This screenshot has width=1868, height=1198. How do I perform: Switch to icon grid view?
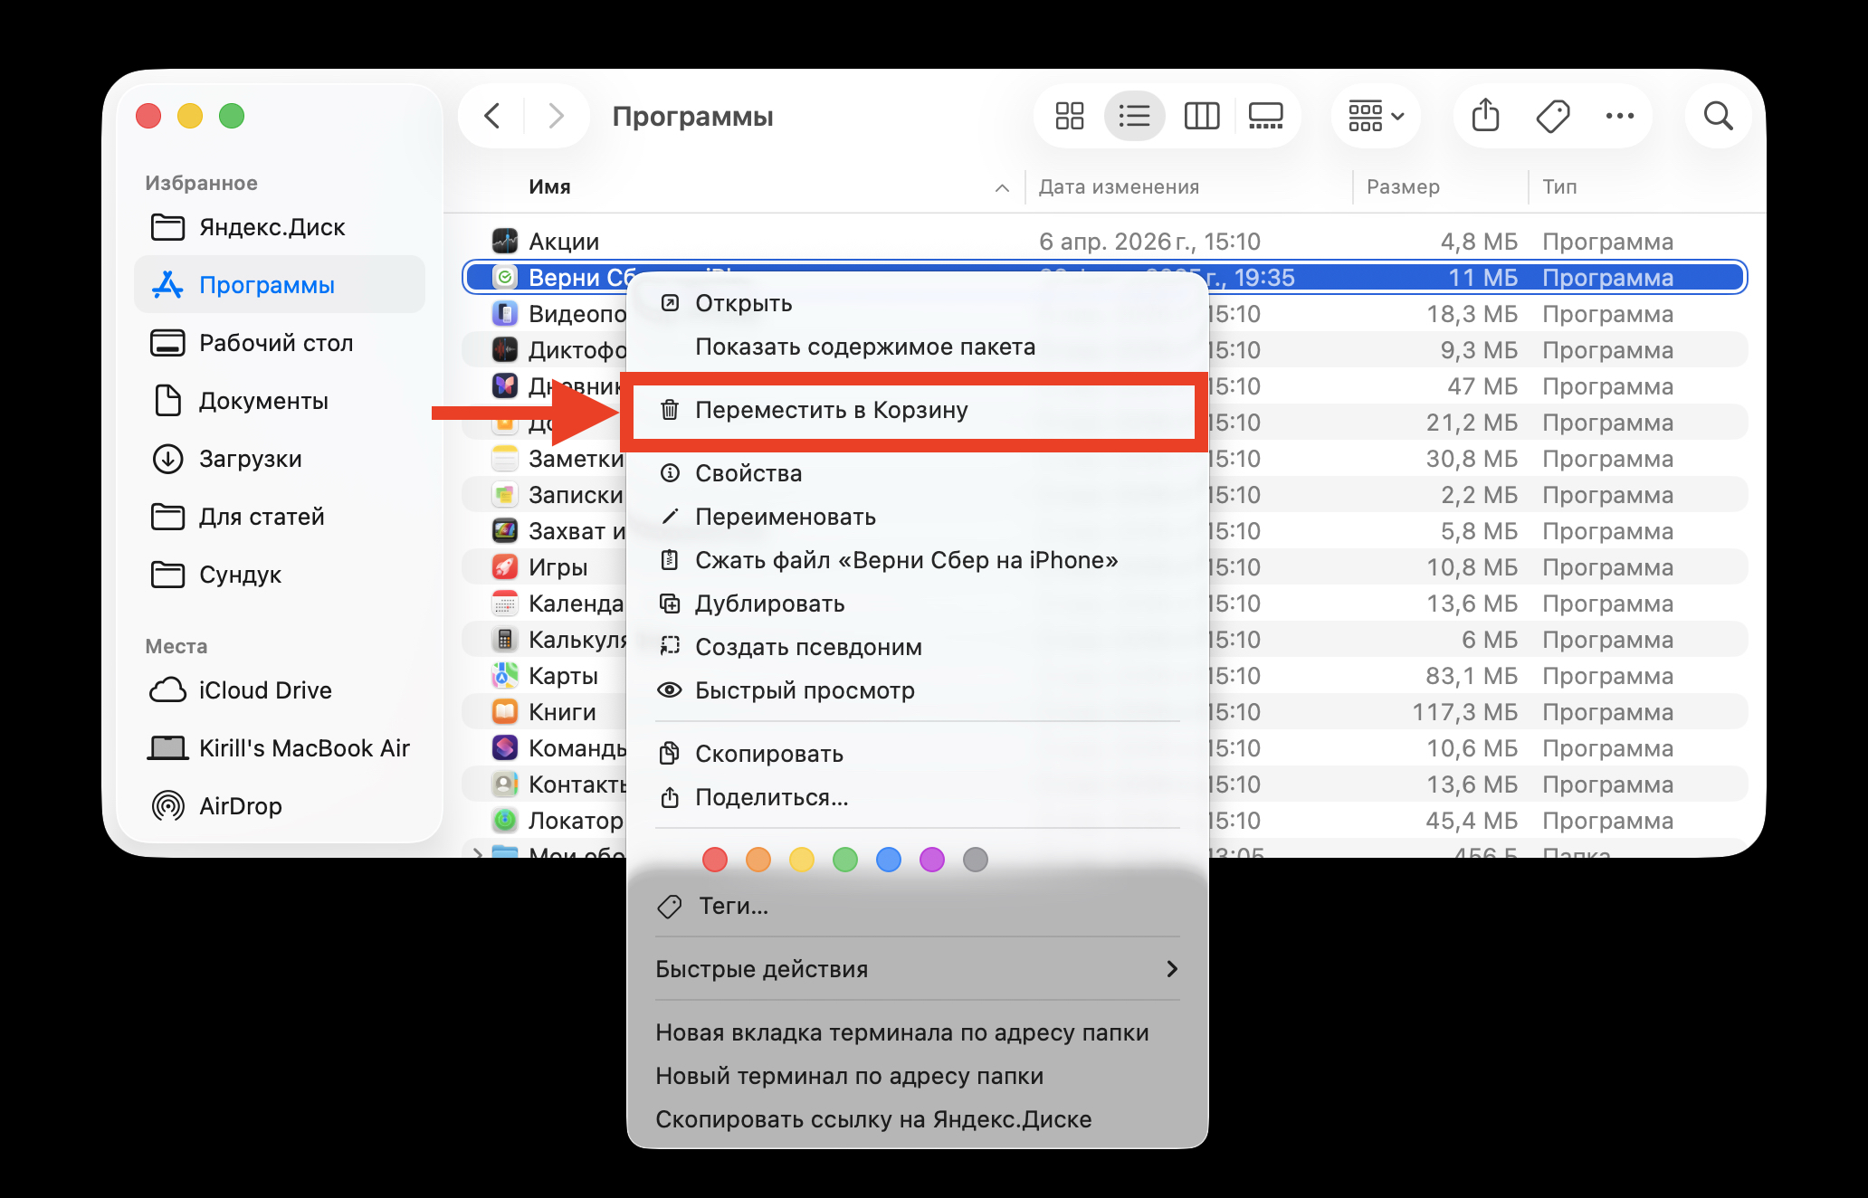tap(1069, 116)
